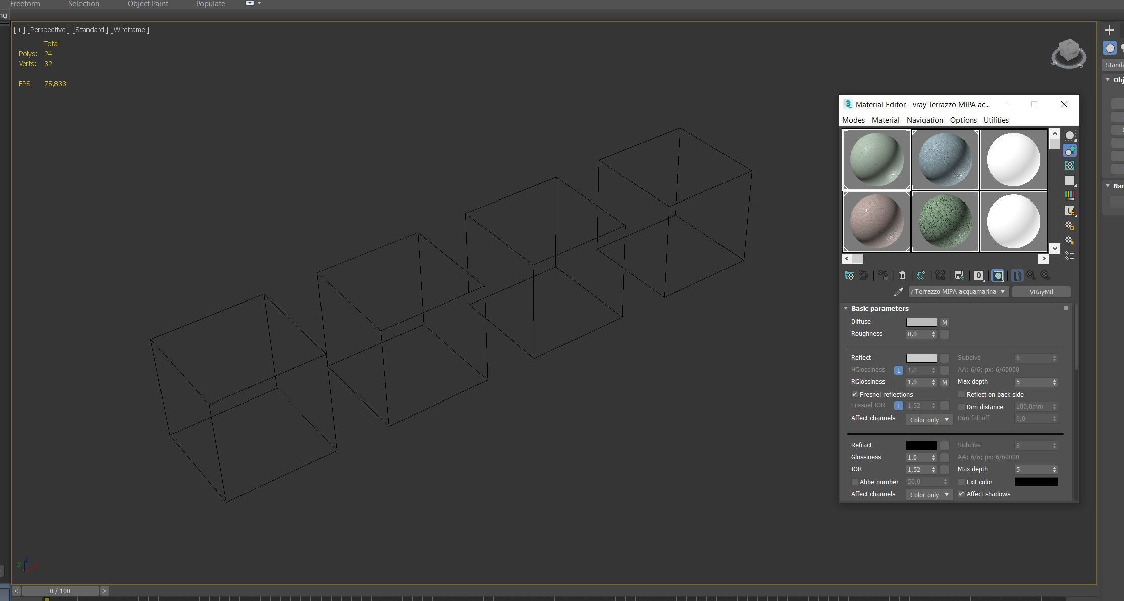Open the Modes menu

853,120
